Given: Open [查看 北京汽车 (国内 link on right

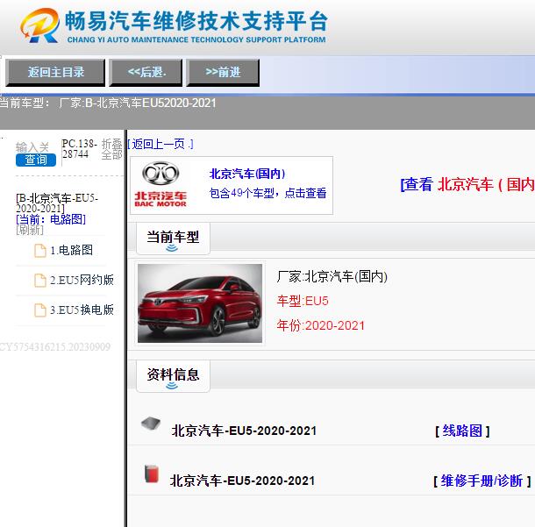Looking at the screenshot, I should (x=467, y=184).
